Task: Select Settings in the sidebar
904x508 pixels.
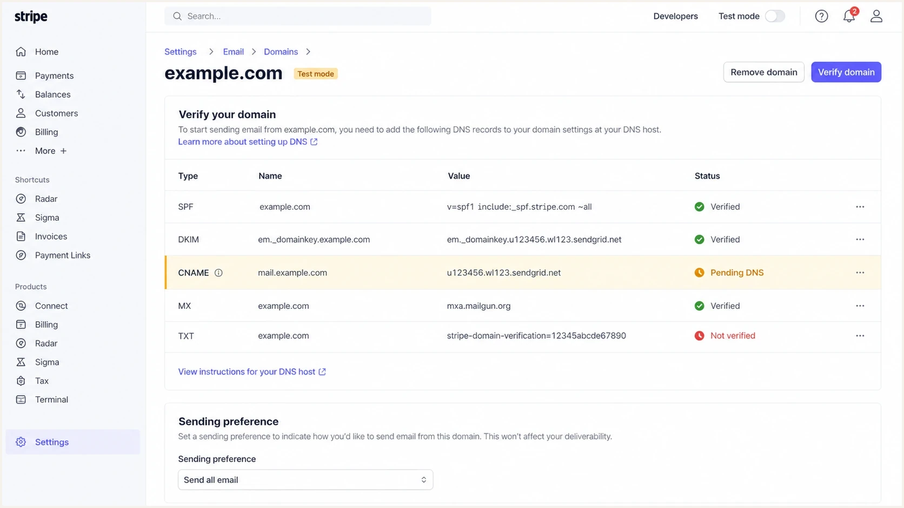Action: tap(72, 442)
